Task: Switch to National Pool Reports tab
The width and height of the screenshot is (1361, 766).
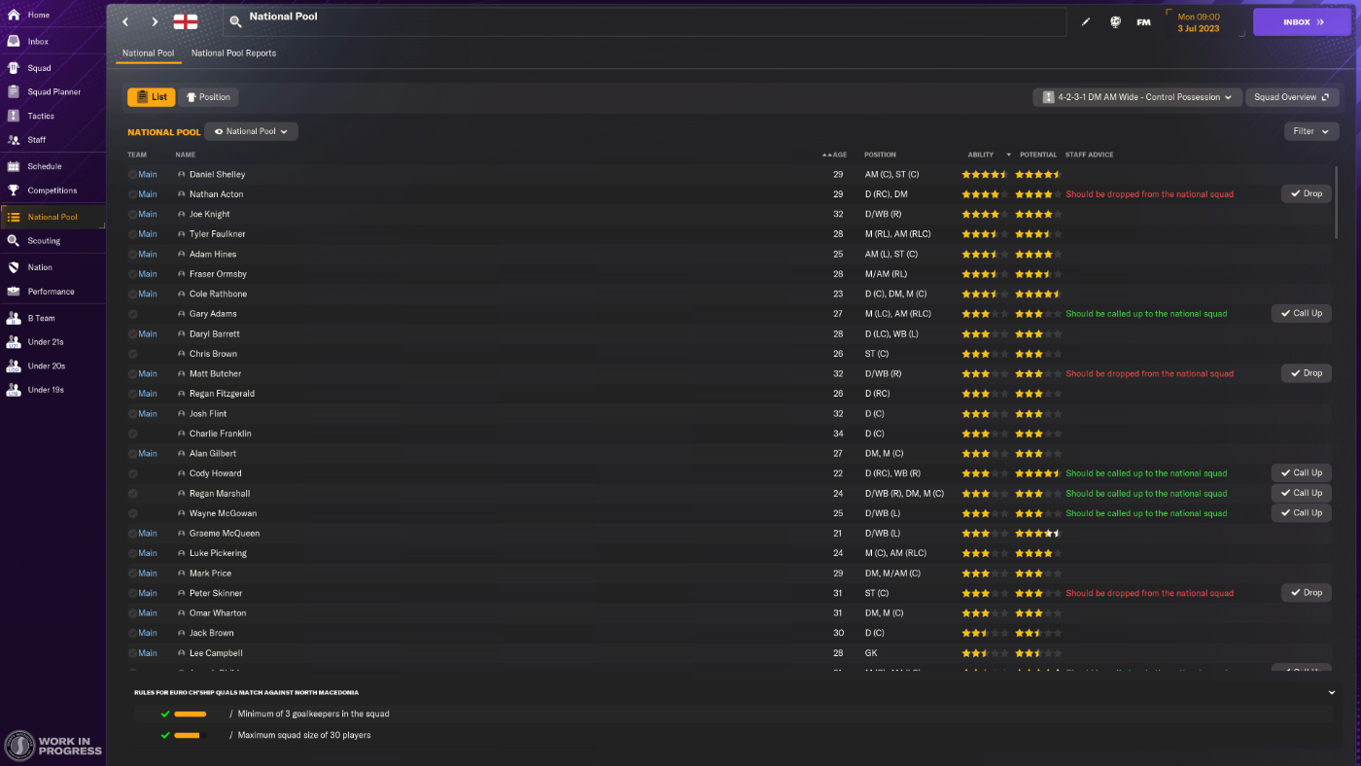Action: pos(233,53)
